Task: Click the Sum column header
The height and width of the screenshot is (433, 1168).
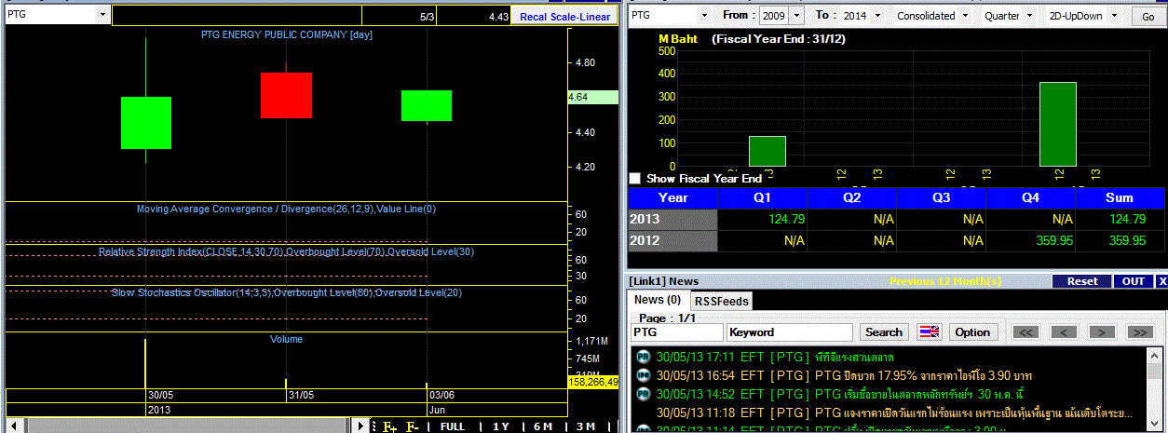Action: pyautogui.click(x=1120, y=197)
